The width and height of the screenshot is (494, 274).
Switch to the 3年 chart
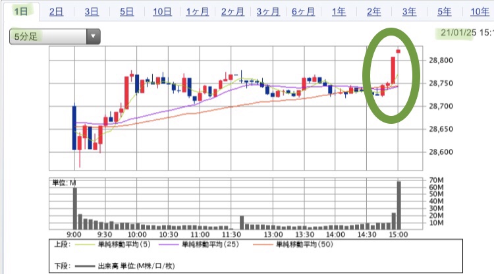pyautogui.click(x=409, y=12)
